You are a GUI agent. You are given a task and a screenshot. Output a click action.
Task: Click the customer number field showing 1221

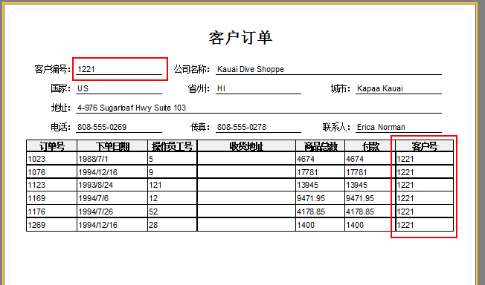[119, 69]
